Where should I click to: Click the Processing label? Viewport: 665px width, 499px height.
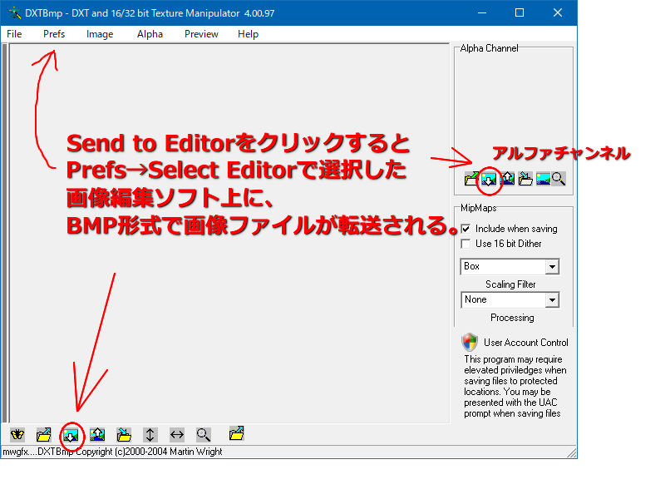click(512, 318)
